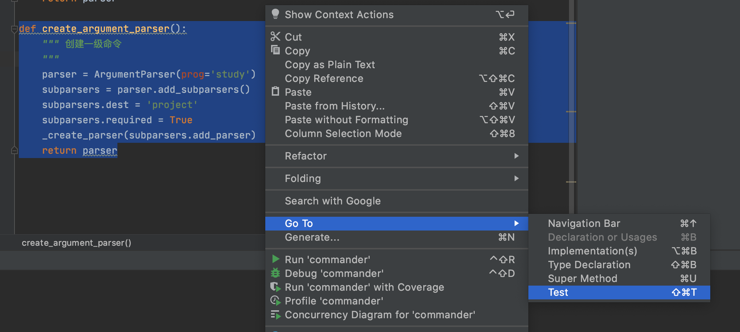
Task: Click Concurrency Diagram for 'commander' label
Action: tap(380, 315)
